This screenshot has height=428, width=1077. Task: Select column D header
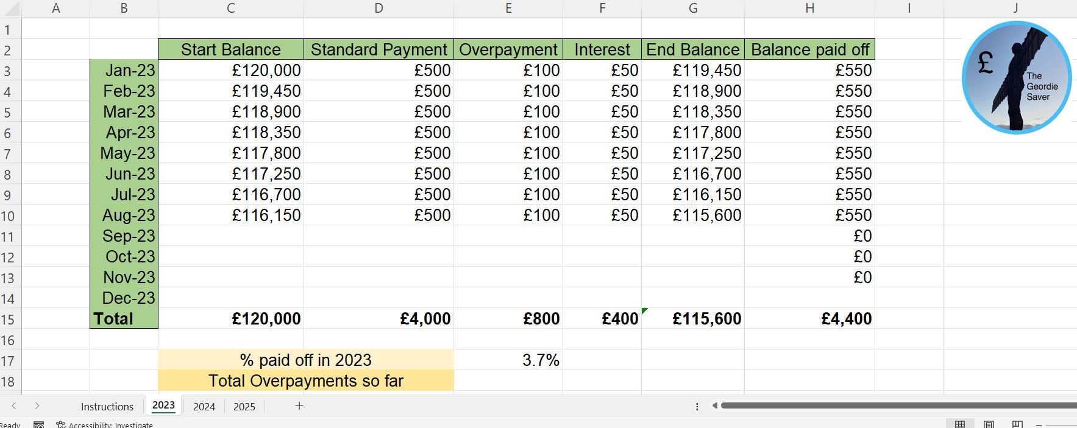coord(379,9)
